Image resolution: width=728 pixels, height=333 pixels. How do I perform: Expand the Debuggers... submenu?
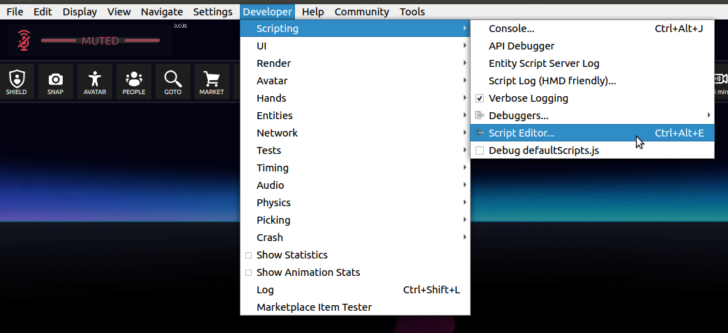pos(593,116)
